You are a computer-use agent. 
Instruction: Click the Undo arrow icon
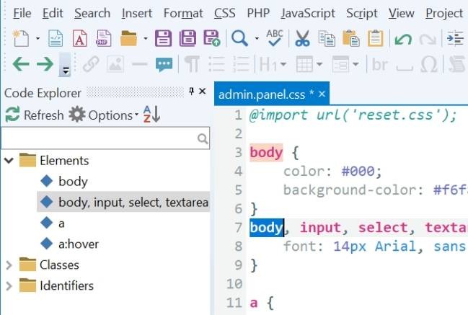coord(403,38)
